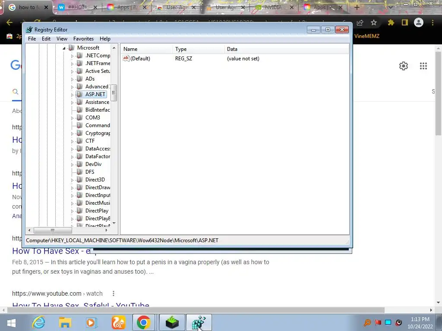Open a new Chrome tab
This screenshot has width=442, height=331.
coord(357,7)
